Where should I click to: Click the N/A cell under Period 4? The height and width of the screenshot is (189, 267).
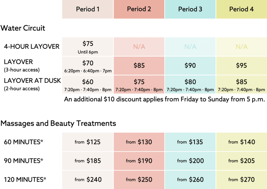(241, 47)
